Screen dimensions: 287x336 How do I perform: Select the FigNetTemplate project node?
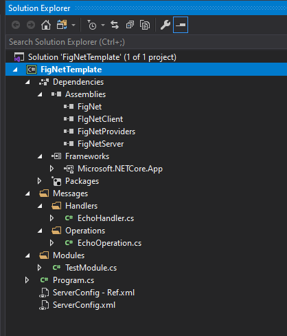coord(146,70)
